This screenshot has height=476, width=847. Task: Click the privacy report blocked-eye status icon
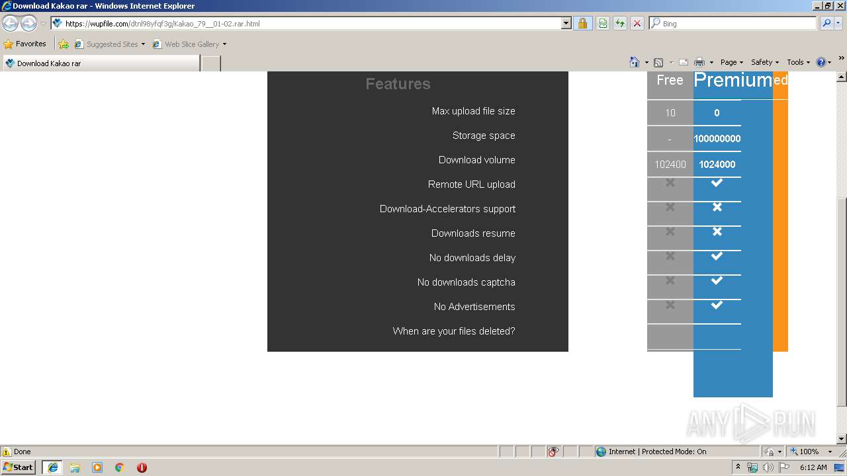tap(553, 452)
